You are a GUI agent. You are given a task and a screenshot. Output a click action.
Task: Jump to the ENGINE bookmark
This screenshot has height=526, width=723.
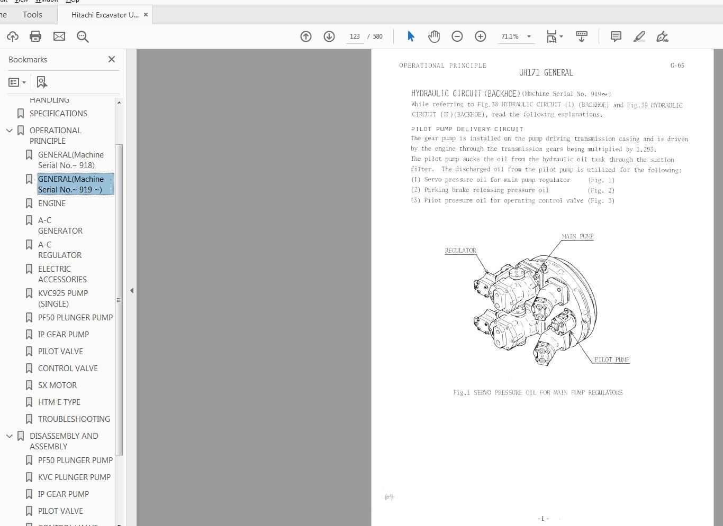pyautogui.click(x=52, y=203)
